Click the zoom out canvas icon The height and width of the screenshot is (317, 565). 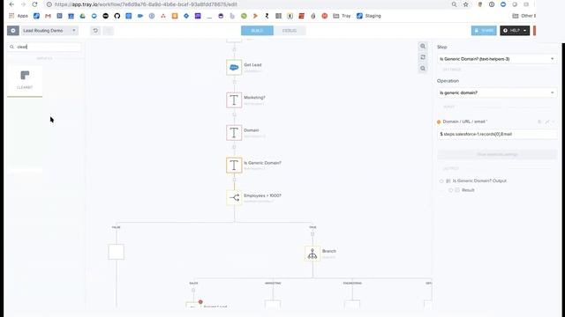coord(423,69)
